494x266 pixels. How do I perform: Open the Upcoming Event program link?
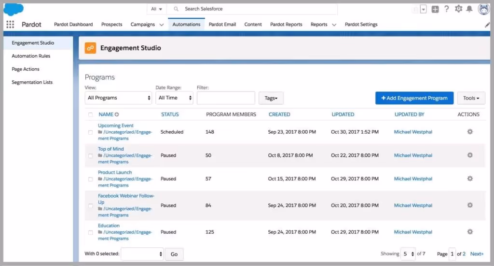116,126
